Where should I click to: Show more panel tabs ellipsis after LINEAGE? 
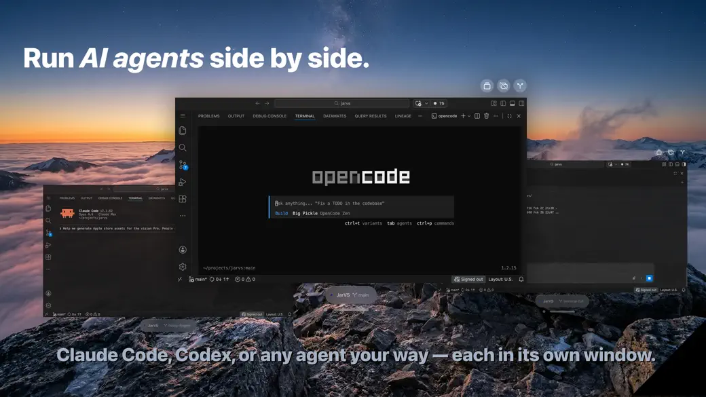click(x=420, y=116)
